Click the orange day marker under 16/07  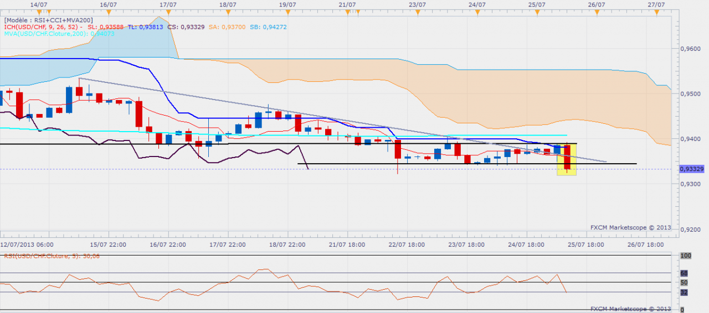[x=108, y=11]
